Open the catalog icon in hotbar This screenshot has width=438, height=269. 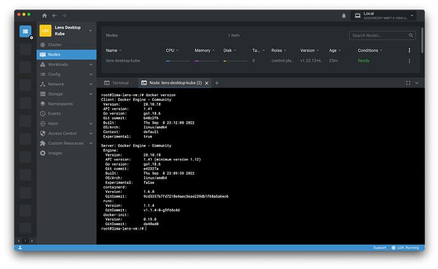(25, 31)
